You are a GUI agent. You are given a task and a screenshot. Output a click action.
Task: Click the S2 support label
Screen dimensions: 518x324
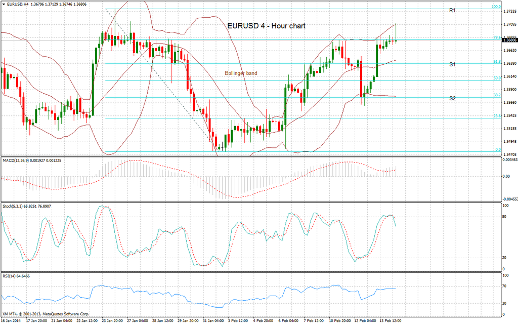(453, 98)
